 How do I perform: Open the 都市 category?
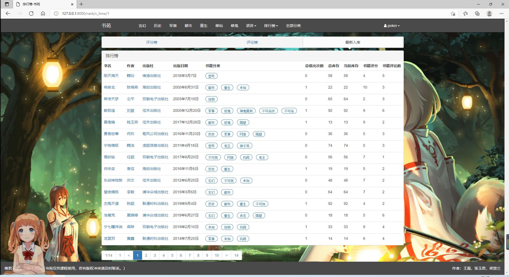coord(188,26)
